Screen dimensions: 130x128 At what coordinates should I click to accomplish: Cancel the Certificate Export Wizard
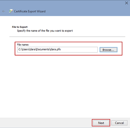(119, 123)
